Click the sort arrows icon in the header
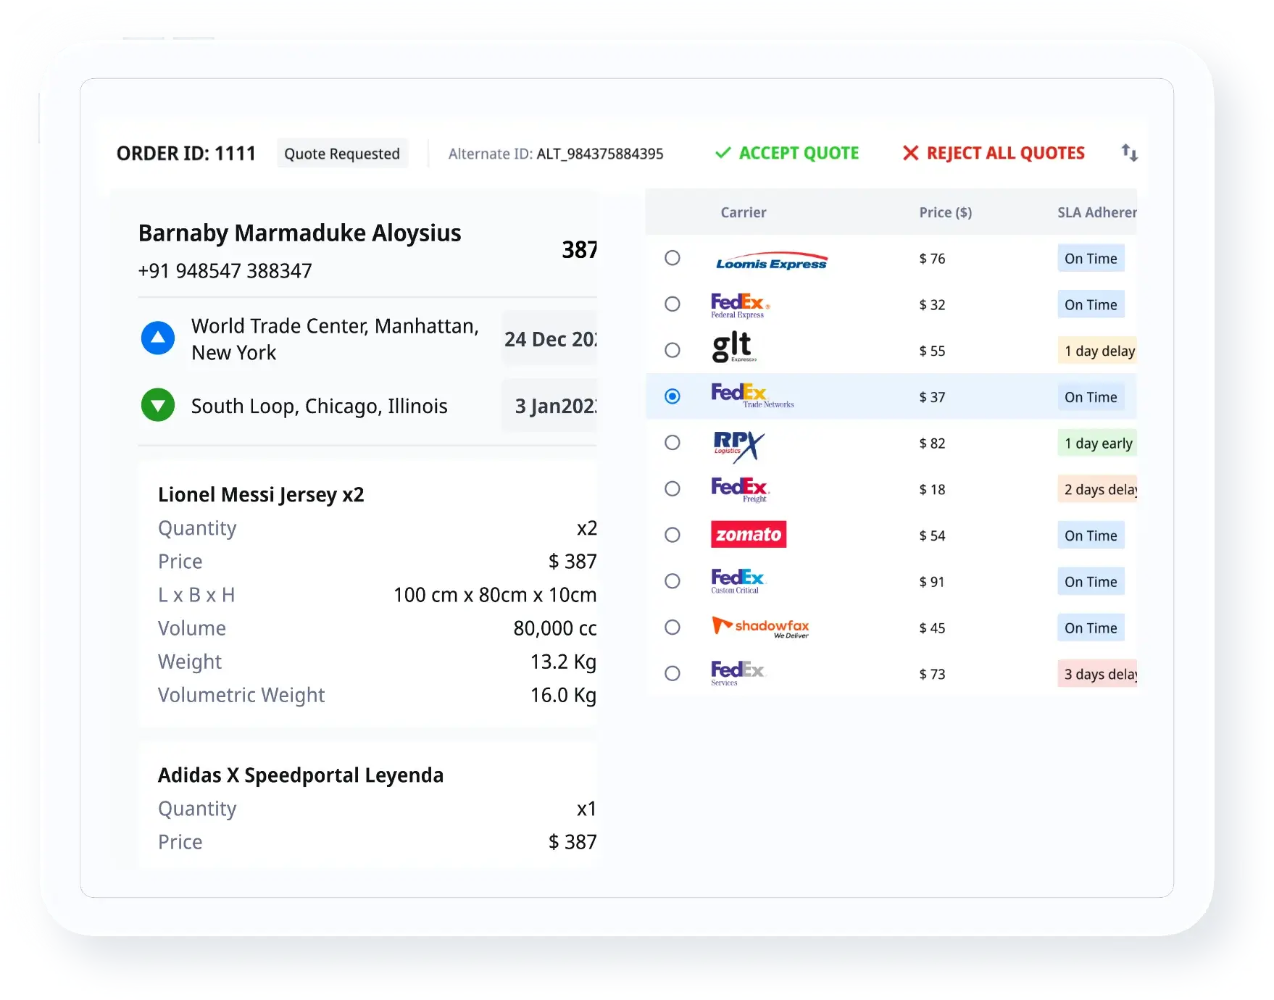 coord(1129,153)
